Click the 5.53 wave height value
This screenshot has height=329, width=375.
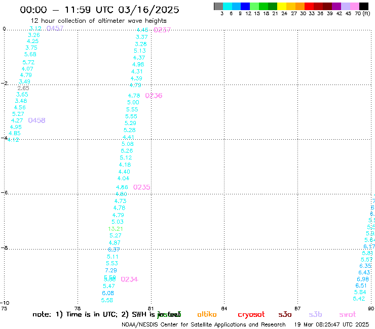point(112,263)
